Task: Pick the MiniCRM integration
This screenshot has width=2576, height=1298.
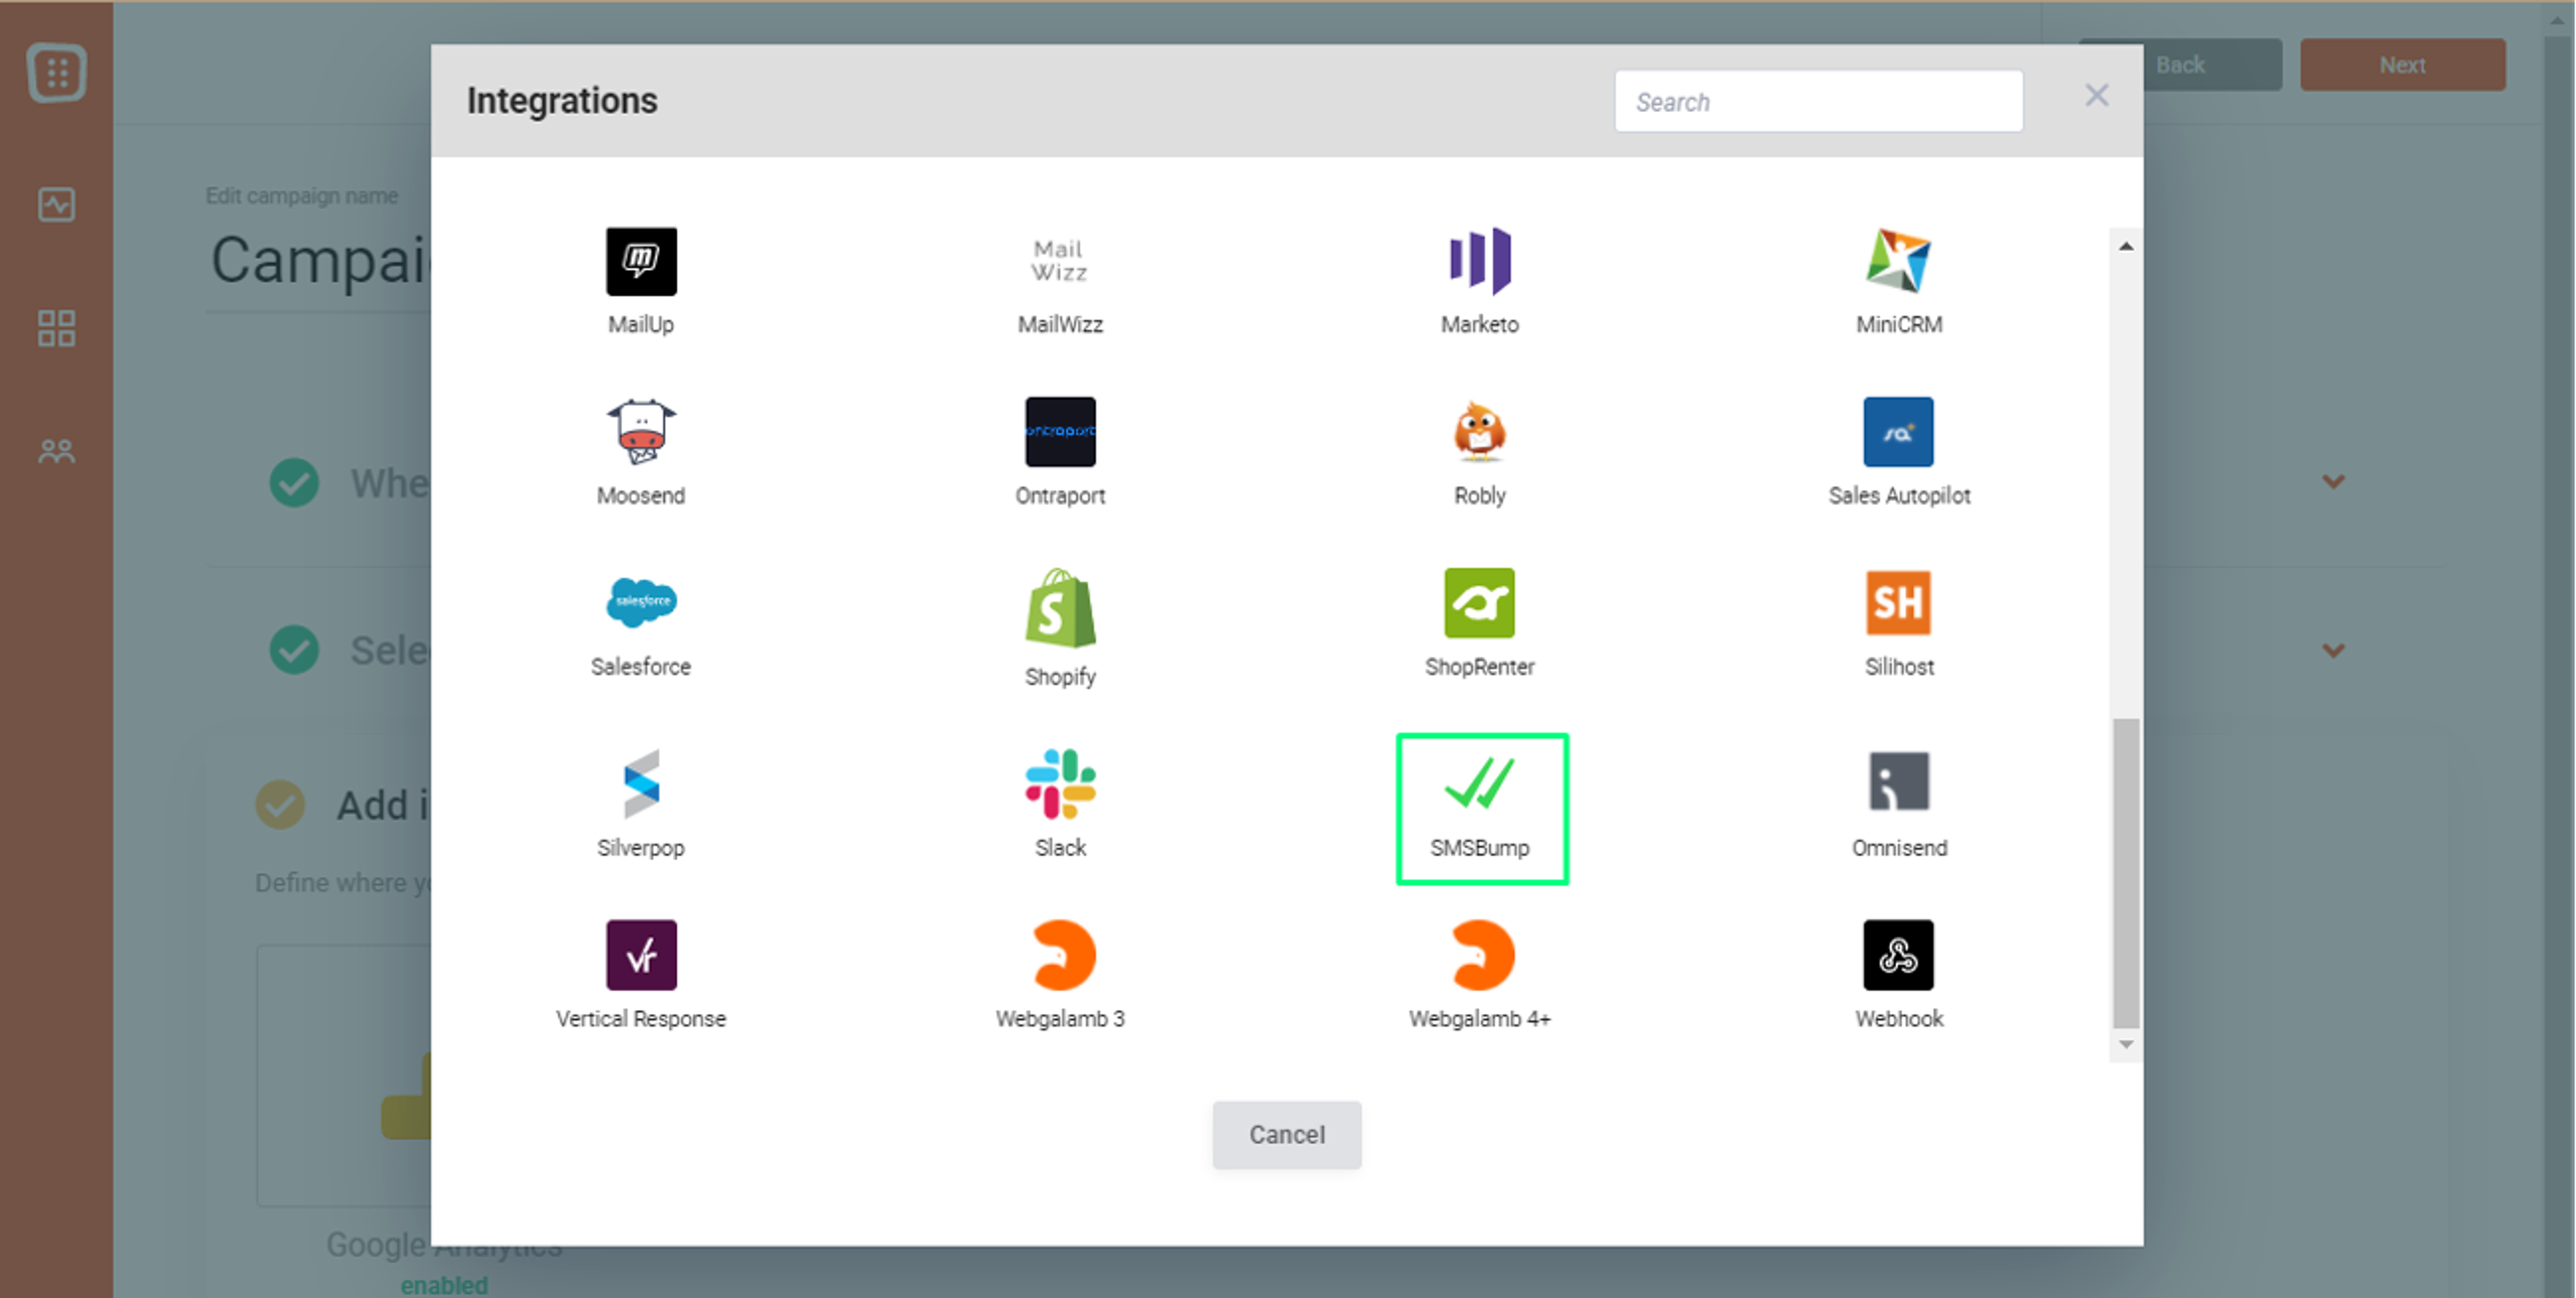Action: pyautogui.click(x=1898, y=281)
